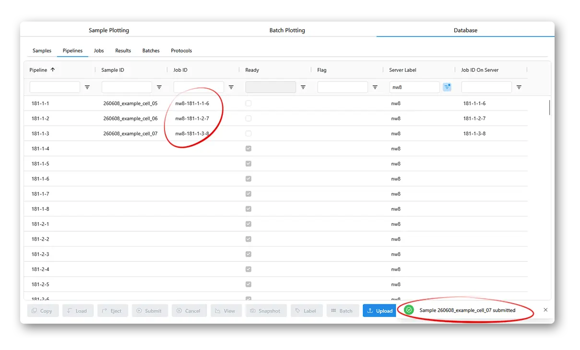
Task: Select the row for pipeline 181-1-2
Action: coord(276,118)
